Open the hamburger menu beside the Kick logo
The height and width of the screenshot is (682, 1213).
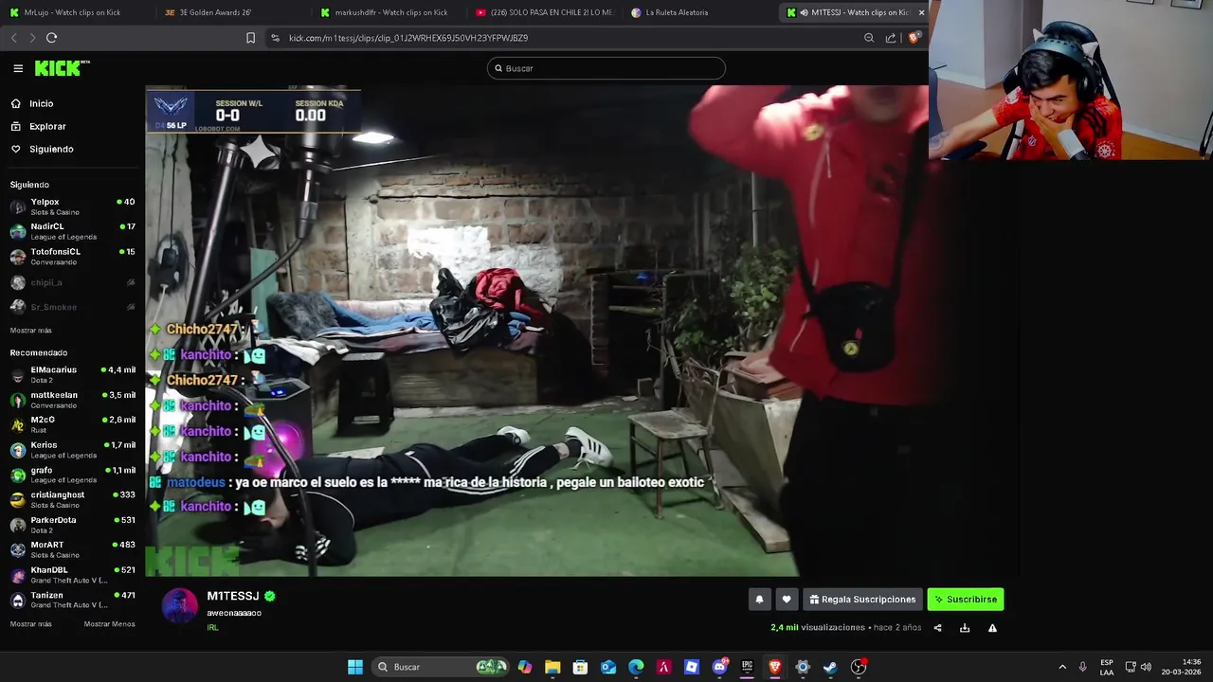pyautogui.click(x=18, y=68)
